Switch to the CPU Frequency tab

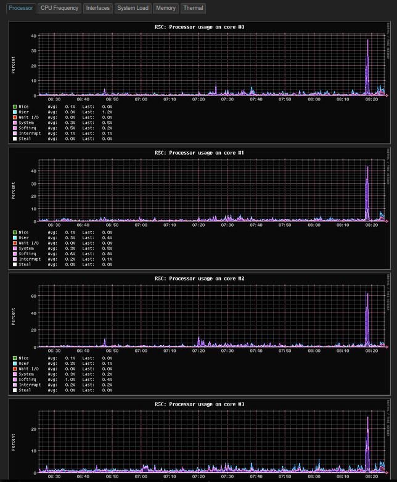pos(59,8)
